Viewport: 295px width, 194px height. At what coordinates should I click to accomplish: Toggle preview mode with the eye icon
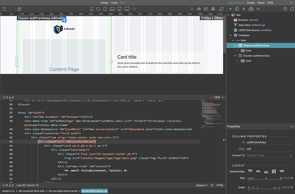[199, 9]
